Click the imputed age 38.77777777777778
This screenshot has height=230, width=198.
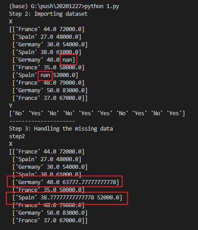pos(67,198)
